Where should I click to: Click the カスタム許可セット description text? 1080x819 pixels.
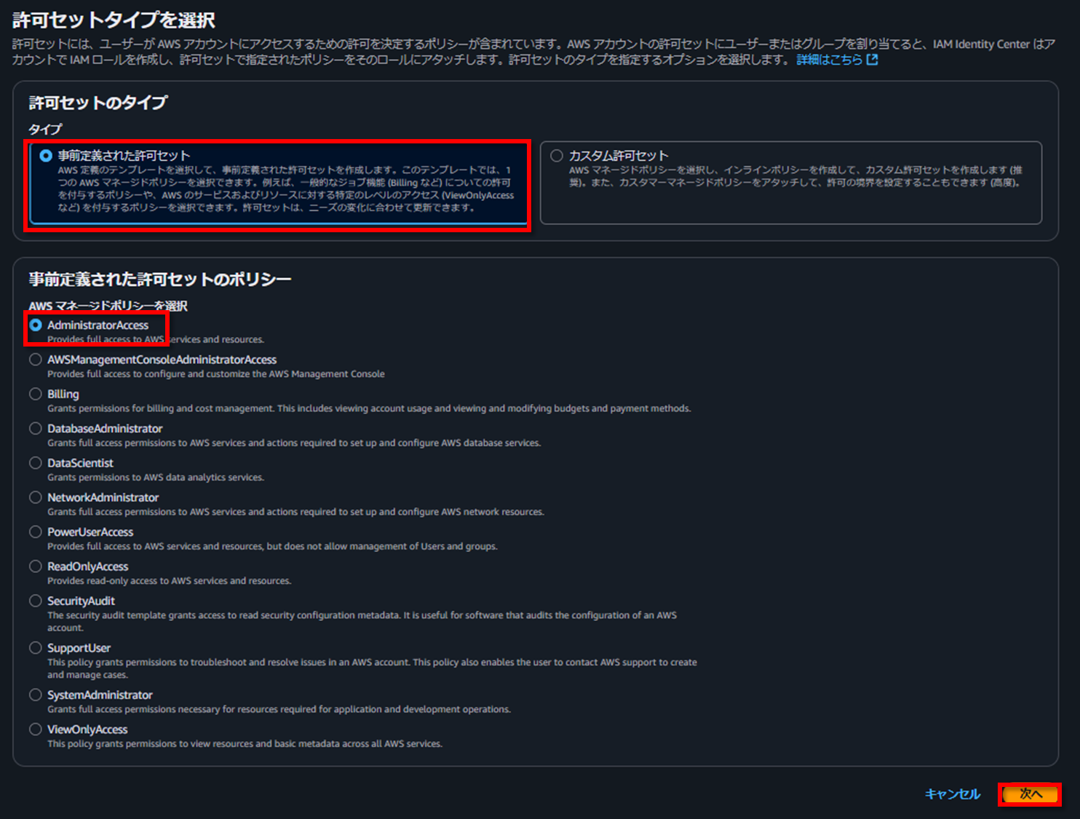(795, 176)
